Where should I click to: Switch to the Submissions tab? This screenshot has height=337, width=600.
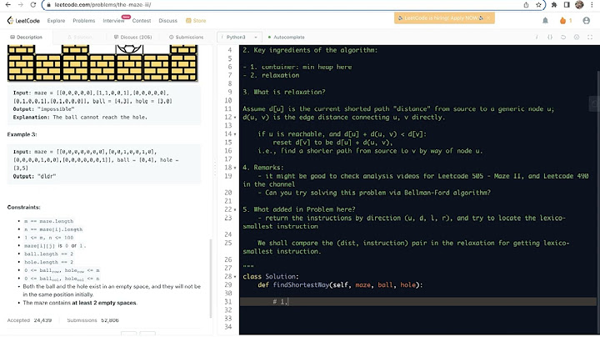coord(187,38)
